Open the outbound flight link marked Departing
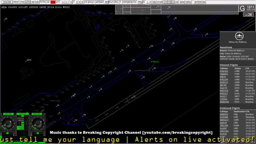 224,117
